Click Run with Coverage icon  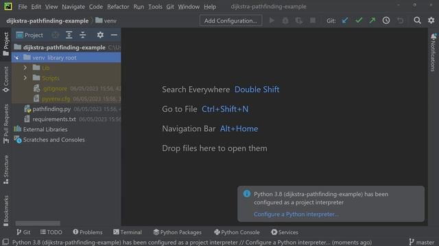point(299,20)
